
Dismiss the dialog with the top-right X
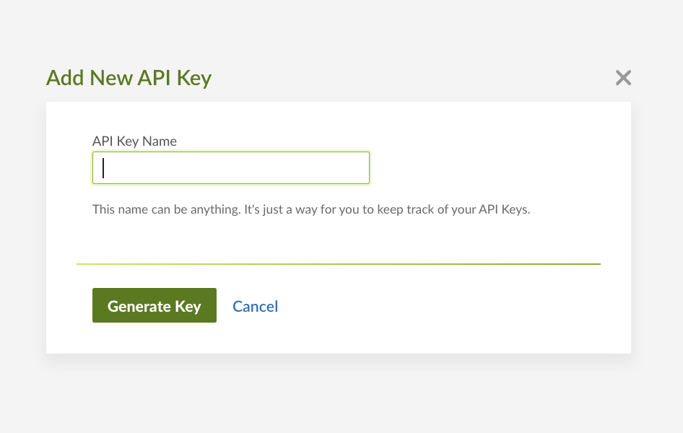coord(623,78)
